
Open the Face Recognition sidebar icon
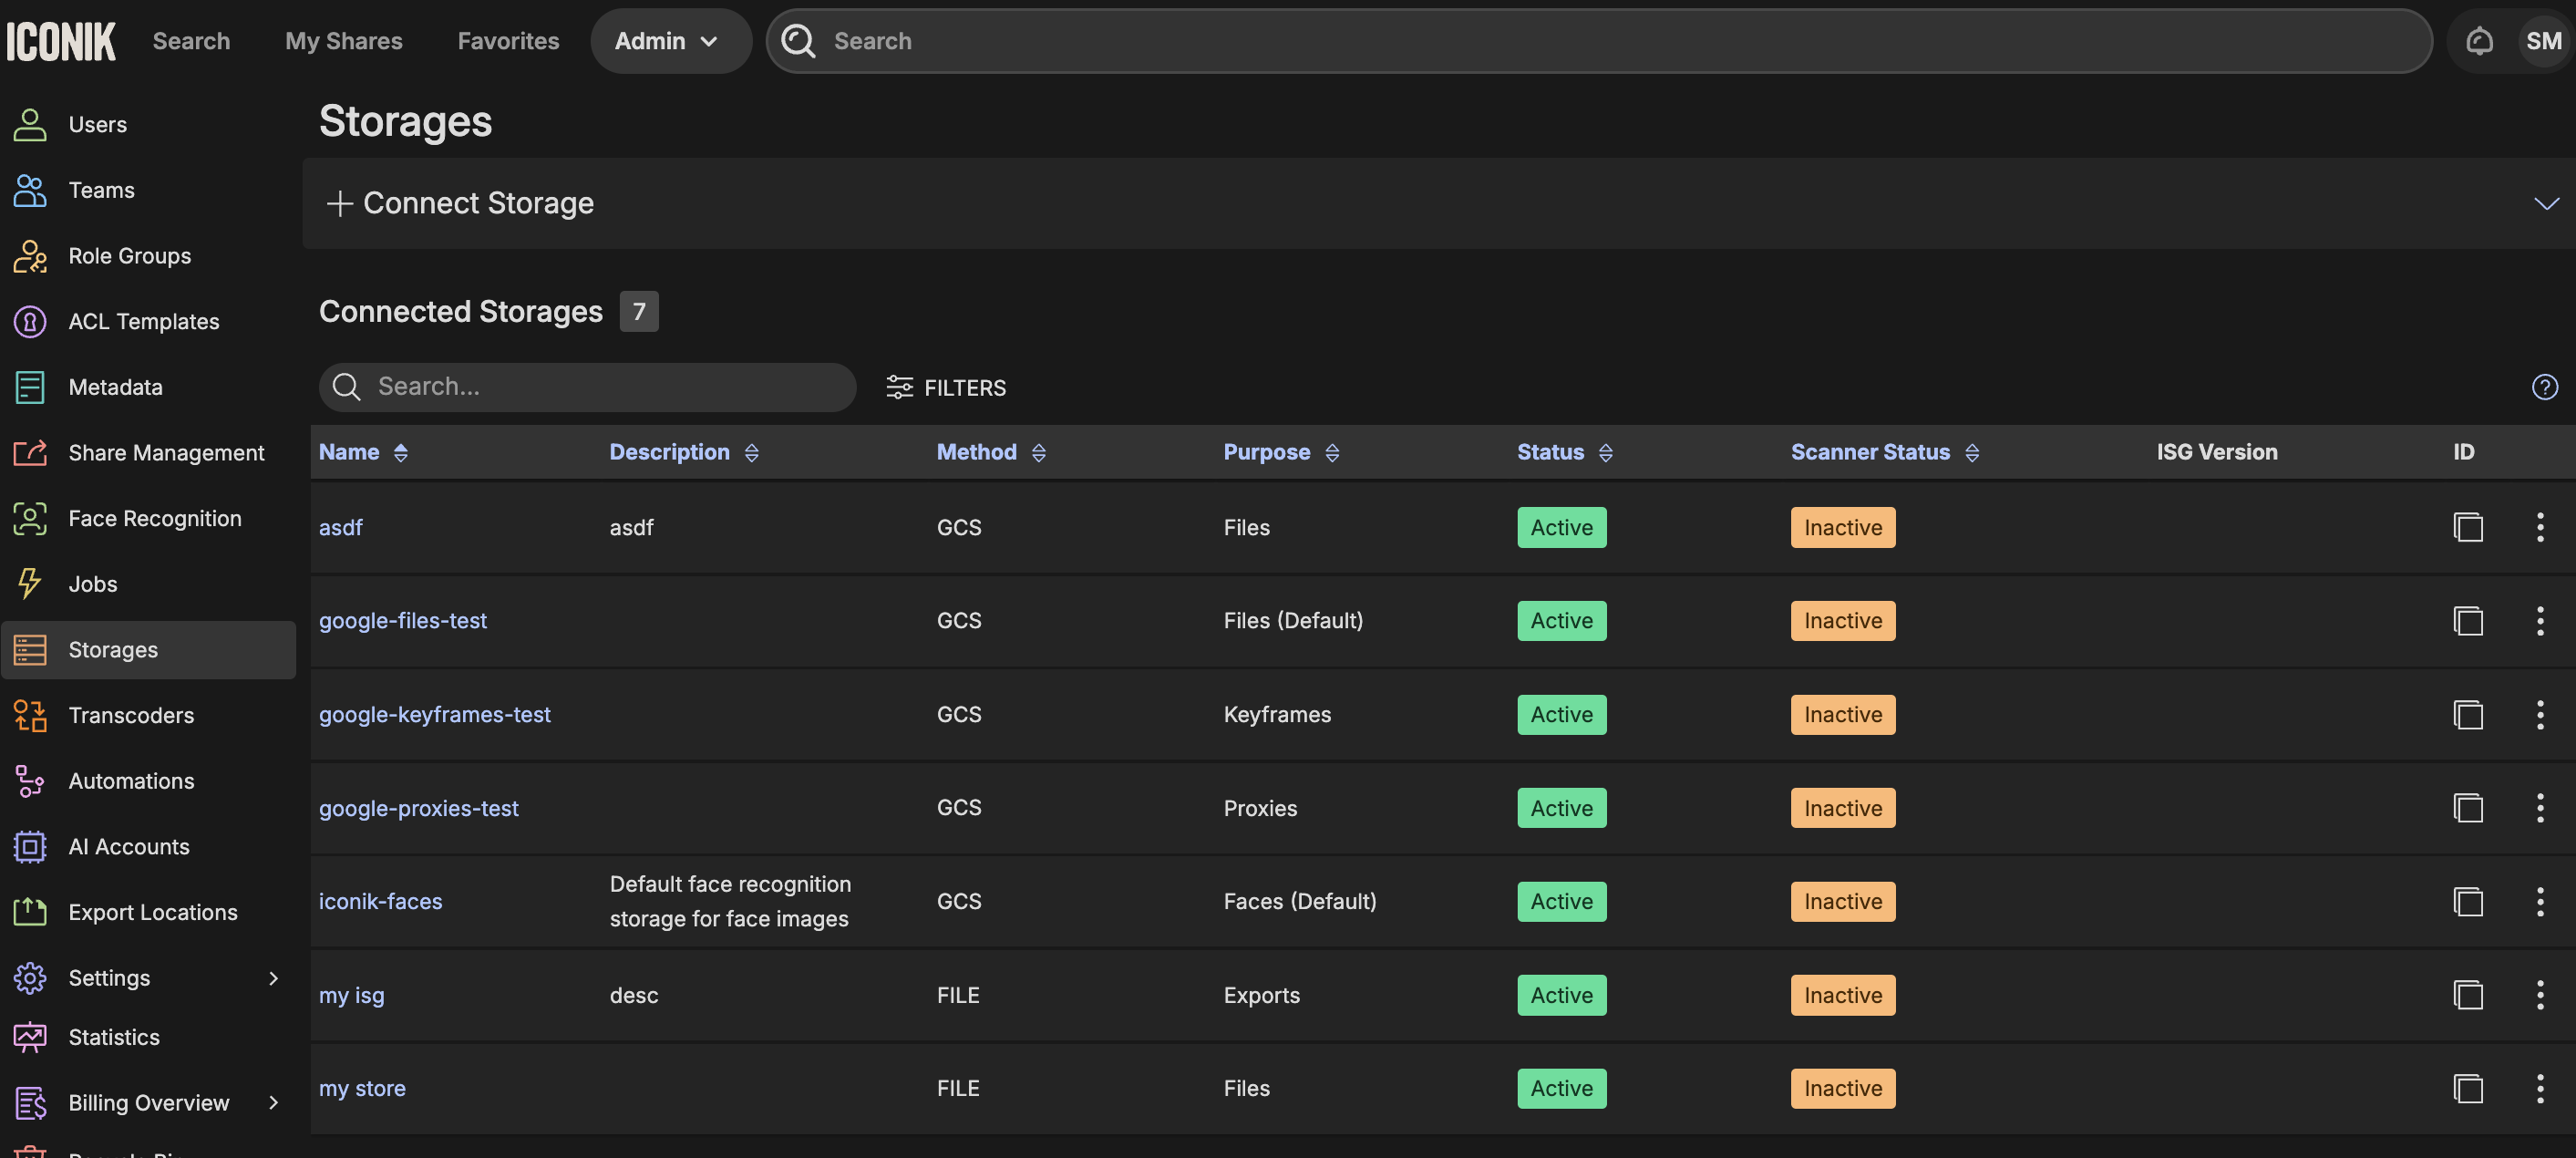(30, 518)
